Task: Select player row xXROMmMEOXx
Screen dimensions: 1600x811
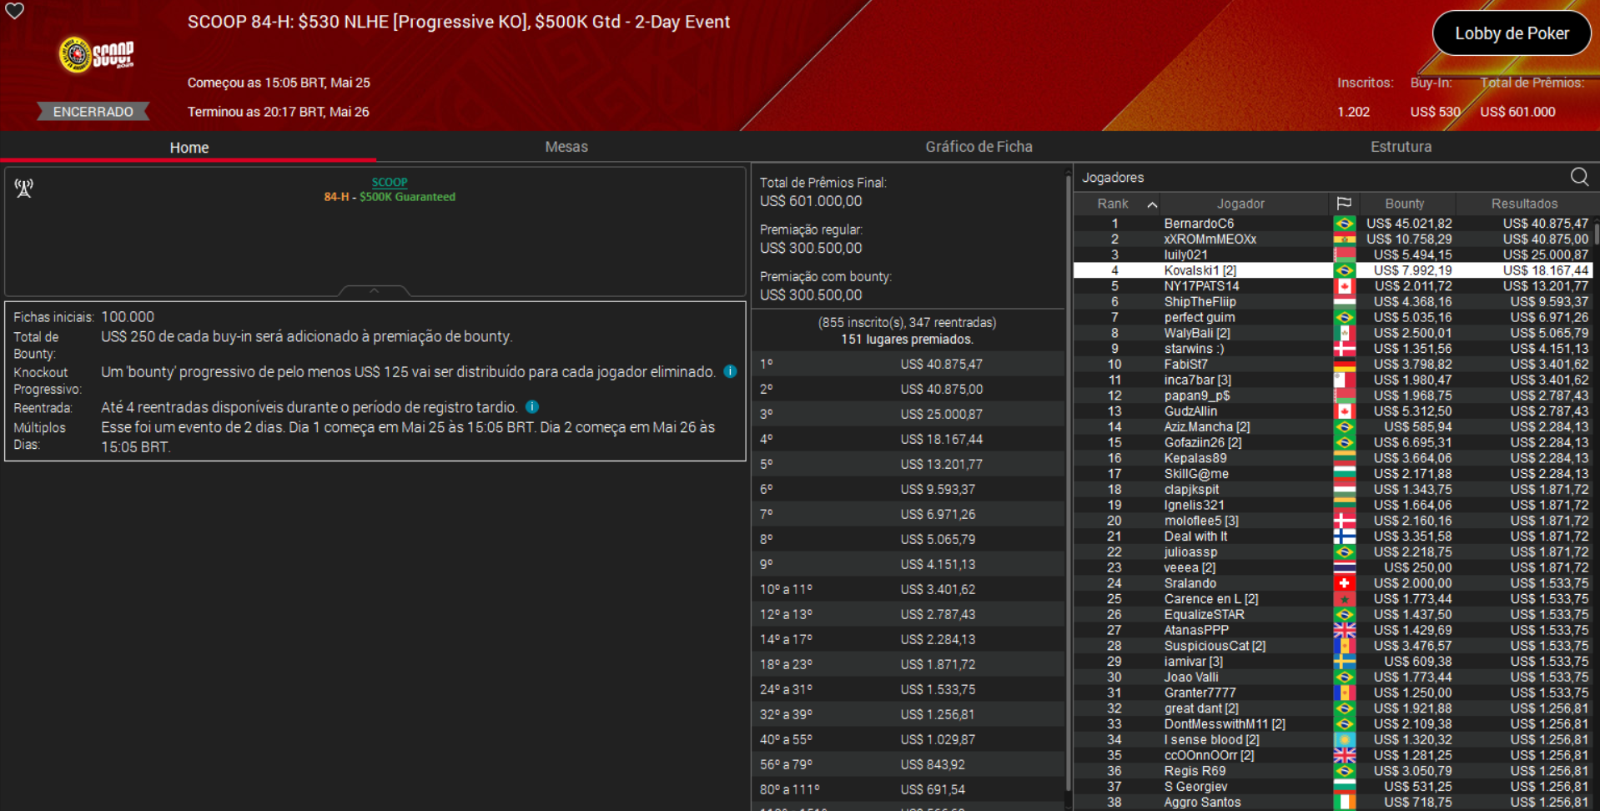Action: tap(1333, 239)
